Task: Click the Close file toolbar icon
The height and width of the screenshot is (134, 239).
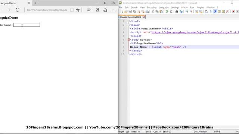Action: tap(139, 12)
